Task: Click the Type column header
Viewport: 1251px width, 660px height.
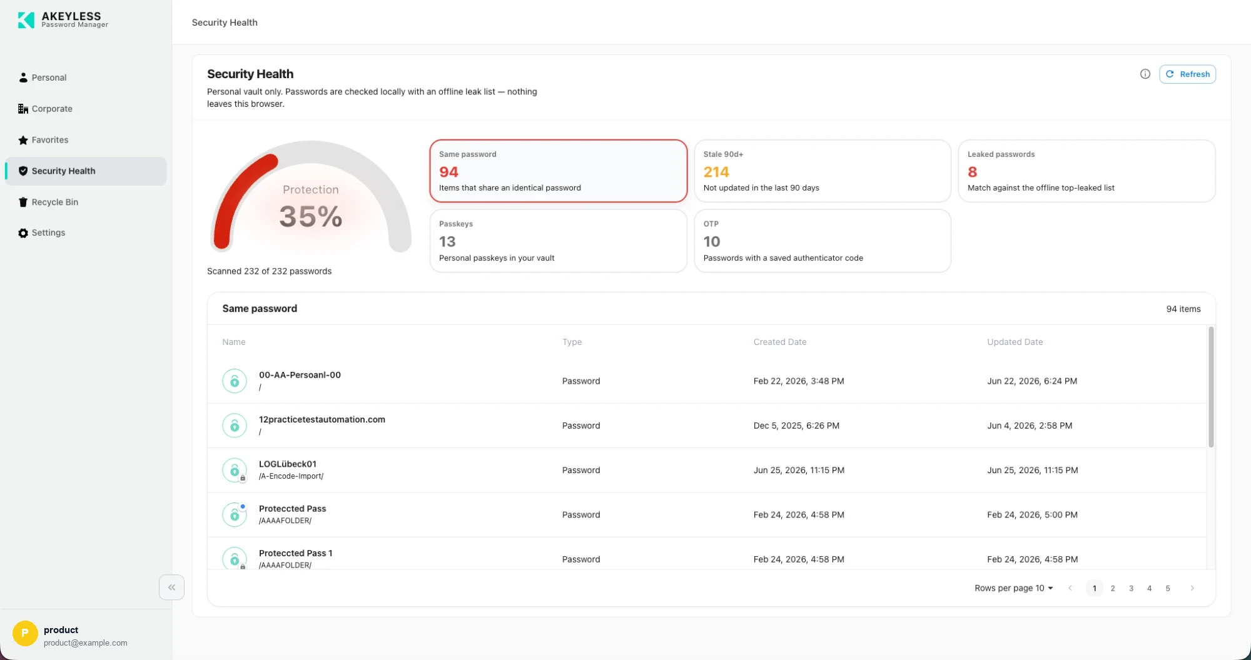Action: pos(572,342)
